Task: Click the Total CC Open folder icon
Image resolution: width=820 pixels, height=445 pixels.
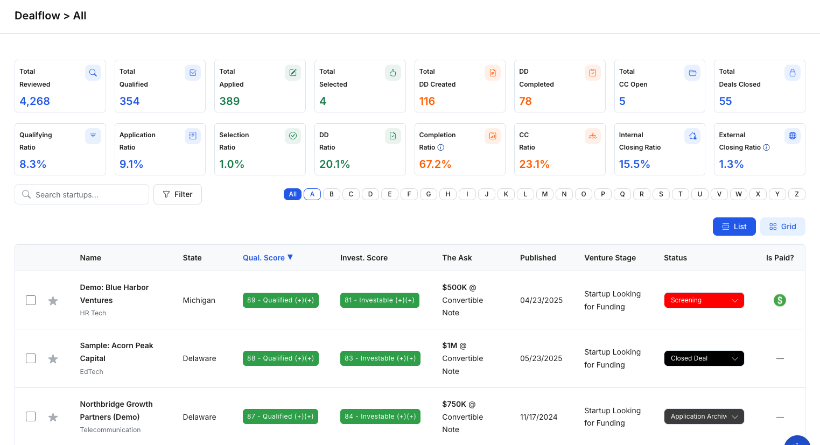Action: point(692,73)
